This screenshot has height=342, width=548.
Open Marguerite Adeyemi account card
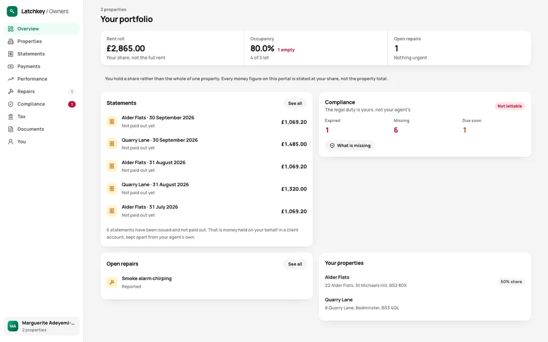pyautogui.click(x=42, y=326)
